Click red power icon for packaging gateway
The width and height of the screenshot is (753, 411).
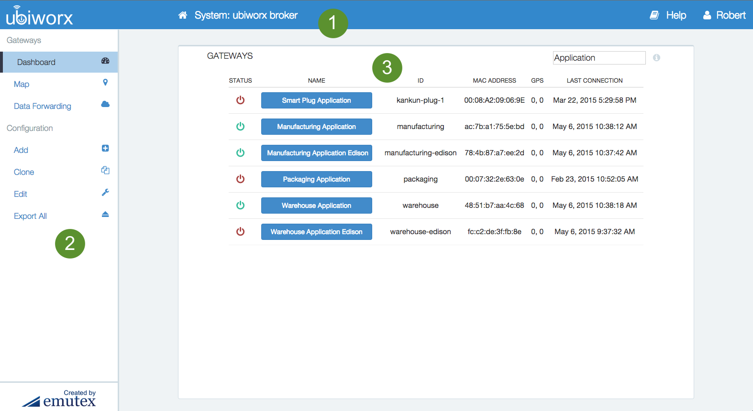[x=241, y=179]
